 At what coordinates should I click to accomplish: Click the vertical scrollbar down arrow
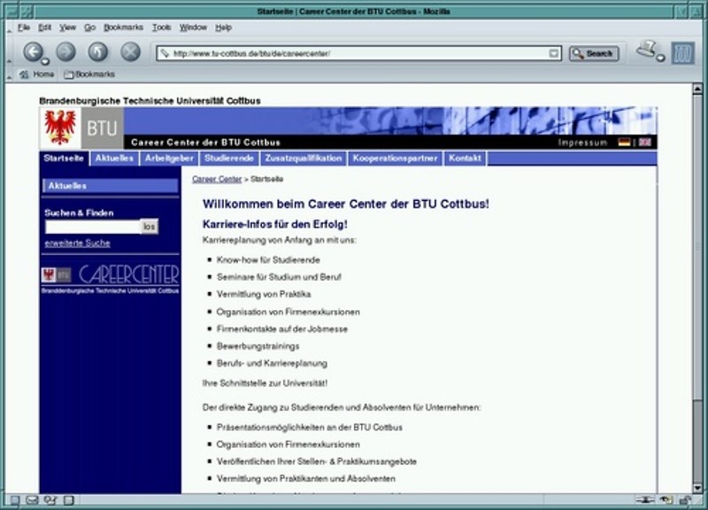coord(697,487)
